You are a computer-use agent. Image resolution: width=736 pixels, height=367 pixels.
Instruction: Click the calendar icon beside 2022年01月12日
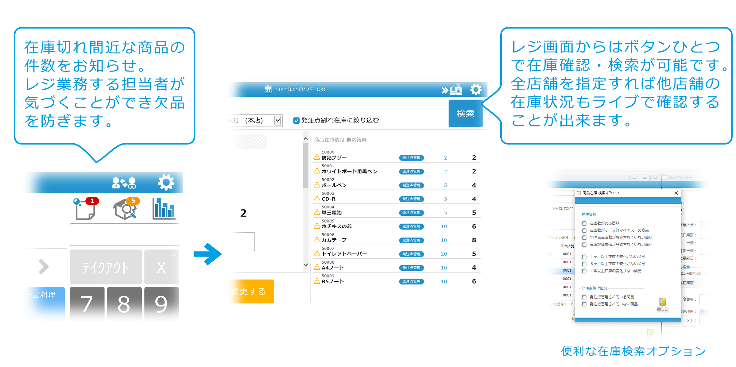coord(268,89)
